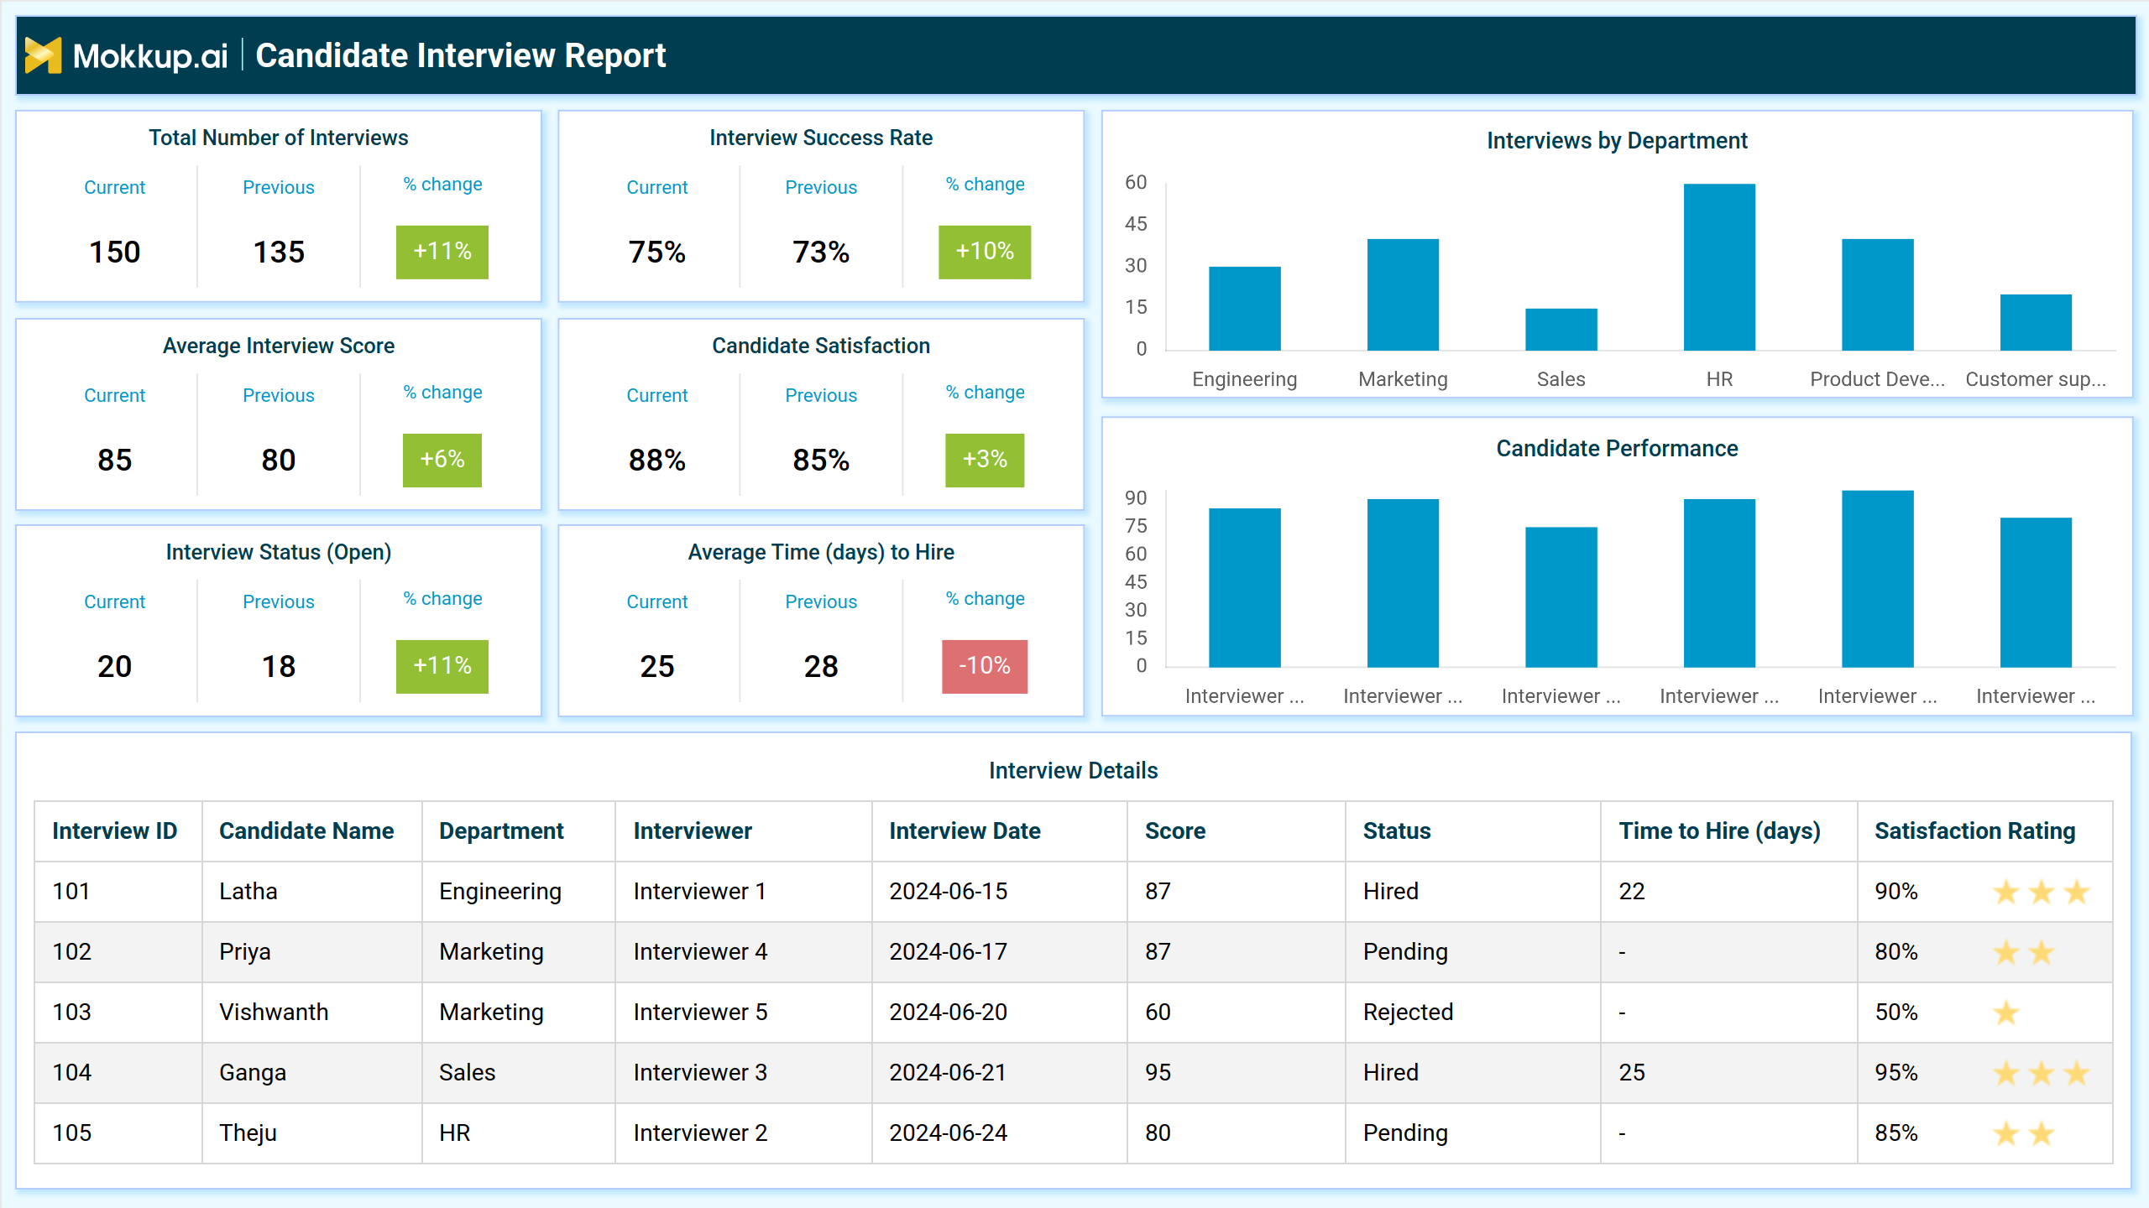The image size is (2149, 1208).
Task: Click the current time to hire value 25
Action: coord(657,666)
